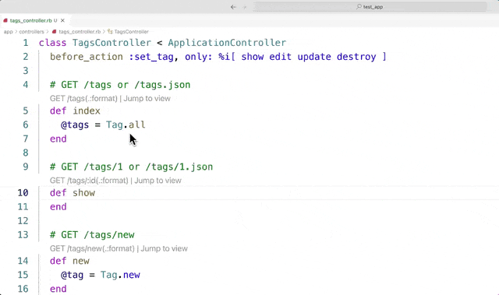
Task: Open the controllers breadcrumb segment
Action: click(x=31, y=32)
